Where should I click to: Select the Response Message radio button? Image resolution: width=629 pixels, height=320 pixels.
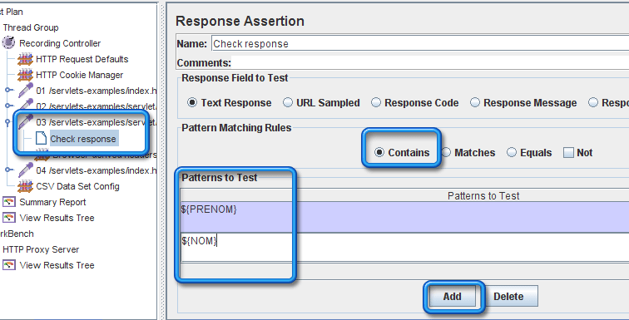[x=474, y=102]
